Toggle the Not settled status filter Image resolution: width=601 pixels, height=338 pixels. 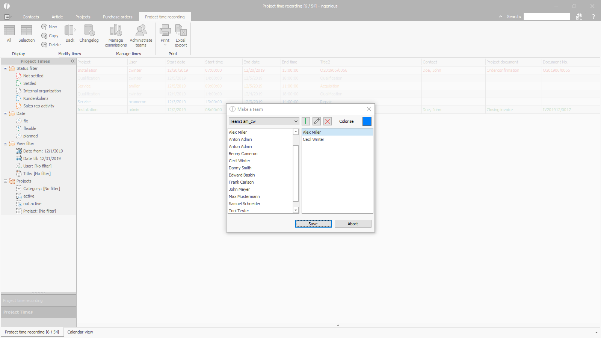[x=33, y=76]
